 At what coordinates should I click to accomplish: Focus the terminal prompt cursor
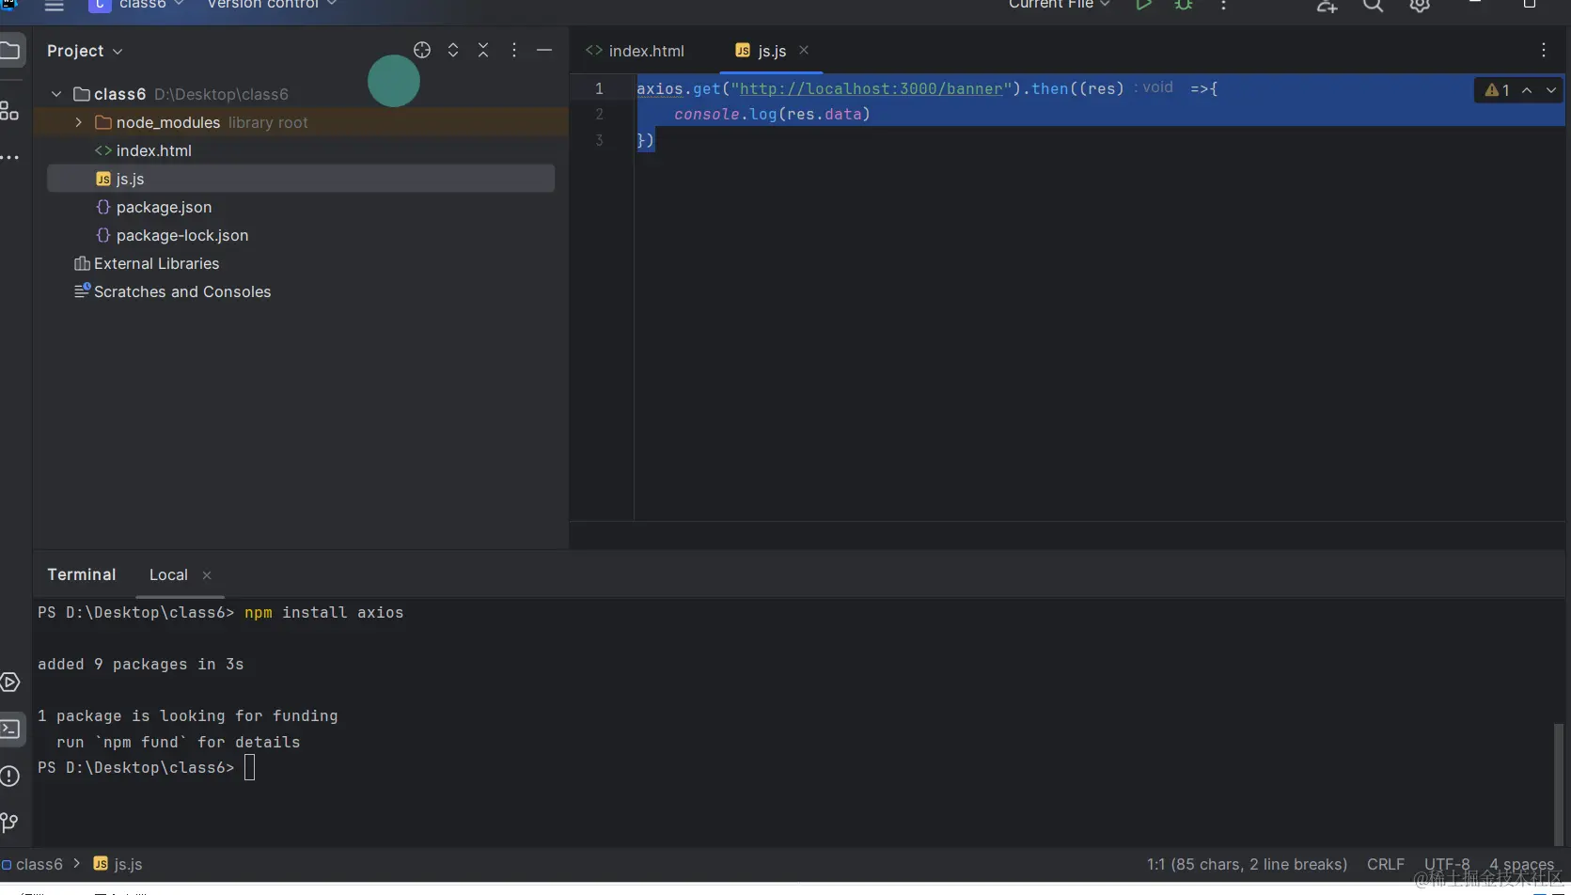249,768
